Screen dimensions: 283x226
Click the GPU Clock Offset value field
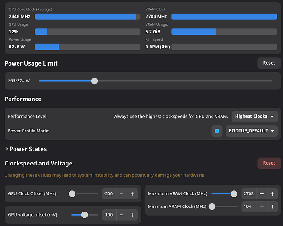109,194
